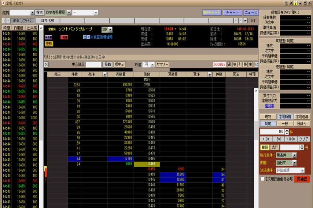Image resolution: width=313 pixels, height=208 pixels.
Task: Open the 期間 dropdown showing 当日中
Action: click(x=286, y=163)
